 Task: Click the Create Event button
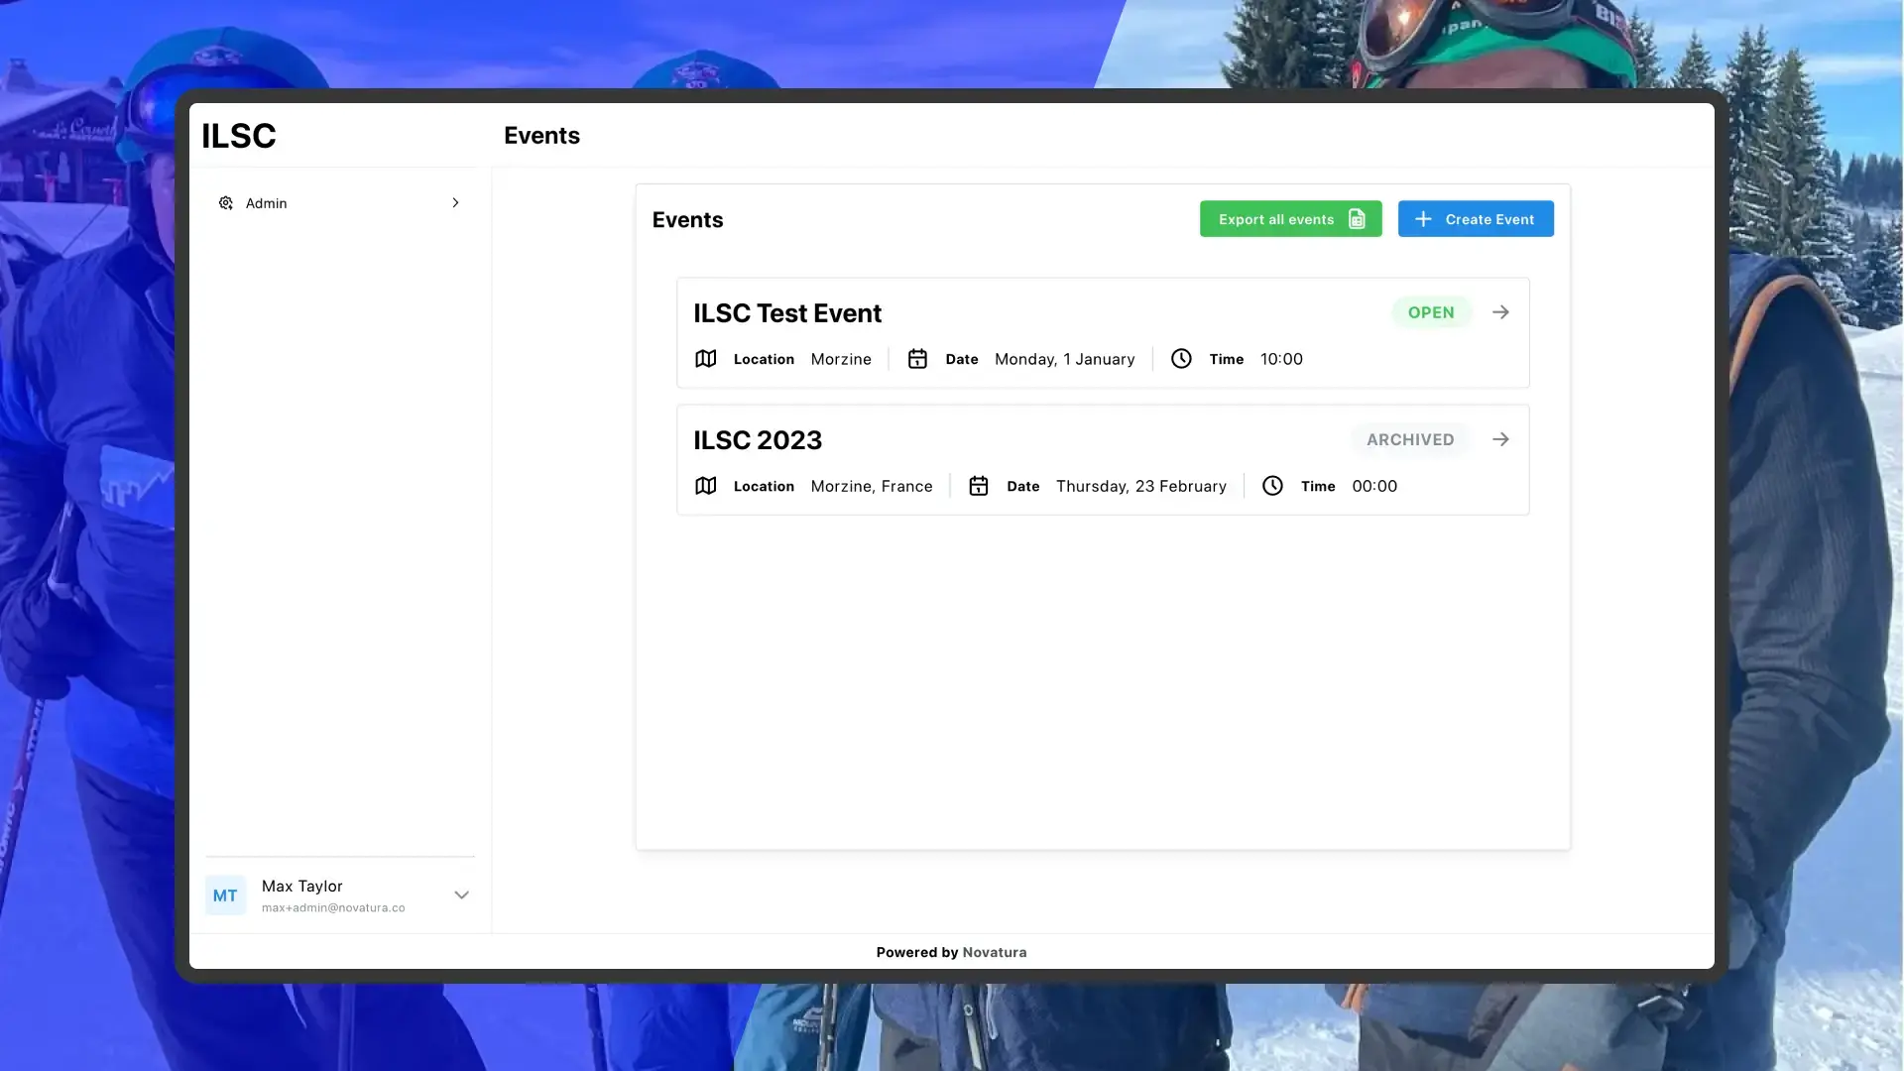coord(1476,219)
